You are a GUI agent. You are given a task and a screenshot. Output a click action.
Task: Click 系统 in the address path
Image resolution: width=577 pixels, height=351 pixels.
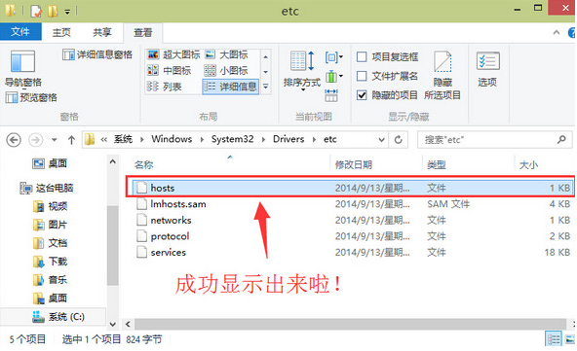[x=123, y=139]
